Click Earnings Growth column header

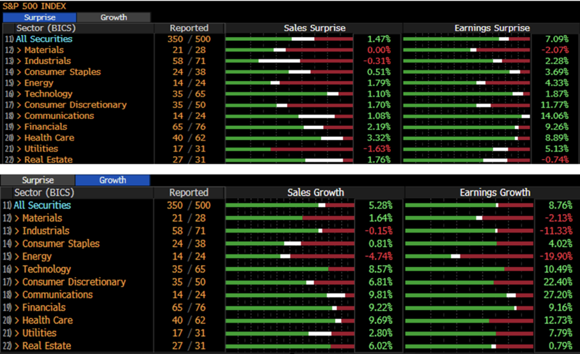point(495,192)
